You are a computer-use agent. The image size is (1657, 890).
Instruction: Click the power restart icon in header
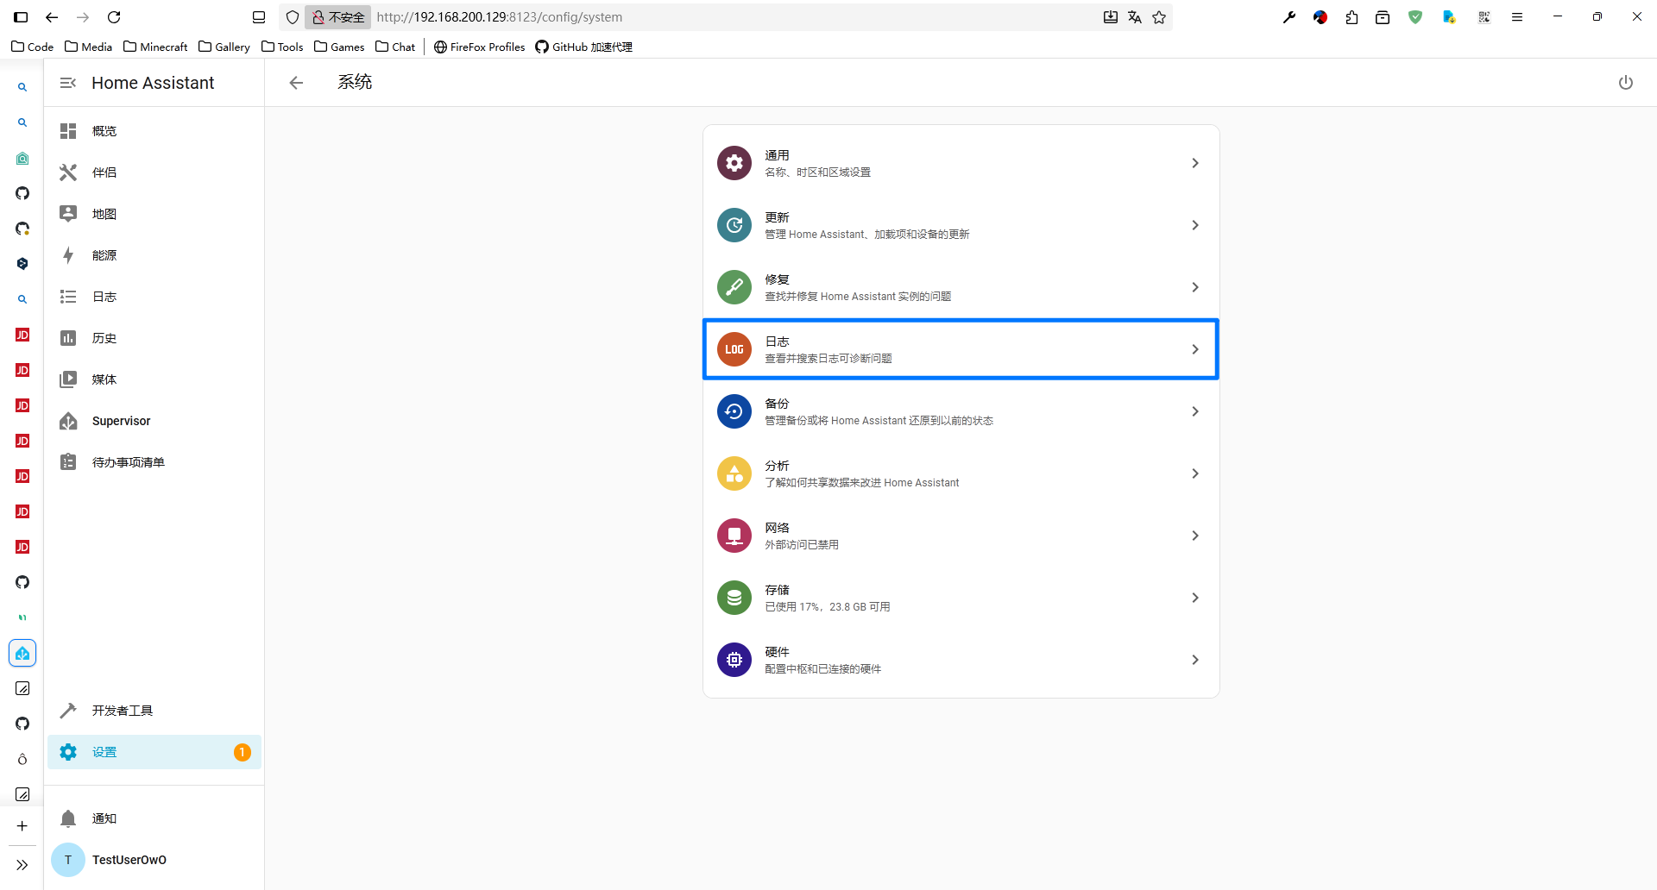point(1625,83)
